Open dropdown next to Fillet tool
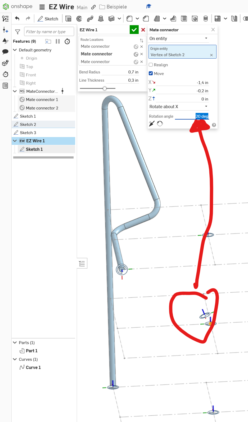This screenshot has width=248, height=422. (137, 19)
